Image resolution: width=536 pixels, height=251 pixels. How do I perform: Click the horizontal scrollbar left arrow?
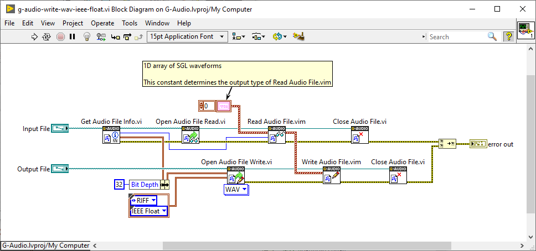pyautogui.click(x=95, y=245)
